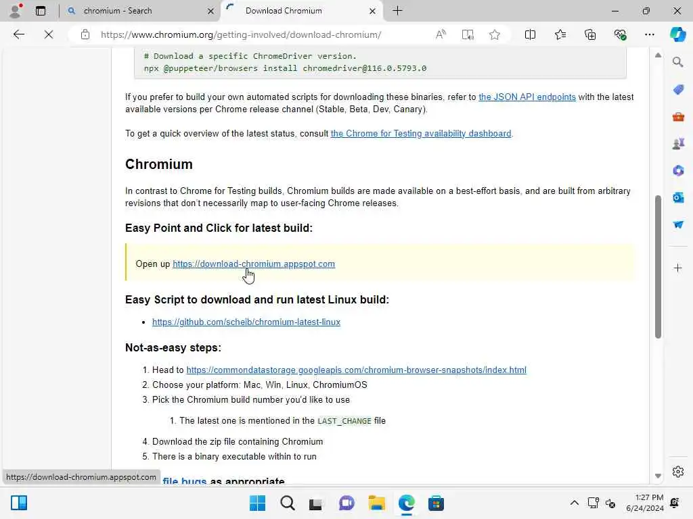Open Windows Start menu
The image size is (693, 519).
coord(257,503)
